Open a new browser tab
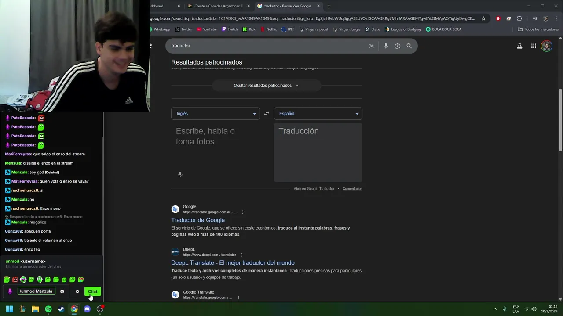 (329, 6)
